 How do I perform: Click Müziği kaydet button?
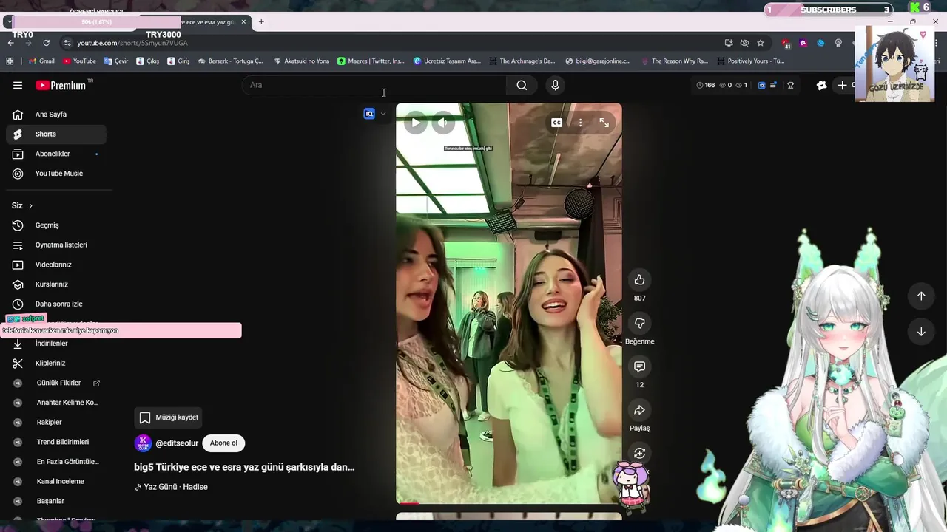click(169, 417)
